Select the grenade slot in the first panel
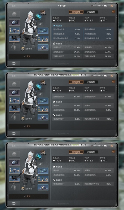124x210 pixels. [x=14, y=47]
